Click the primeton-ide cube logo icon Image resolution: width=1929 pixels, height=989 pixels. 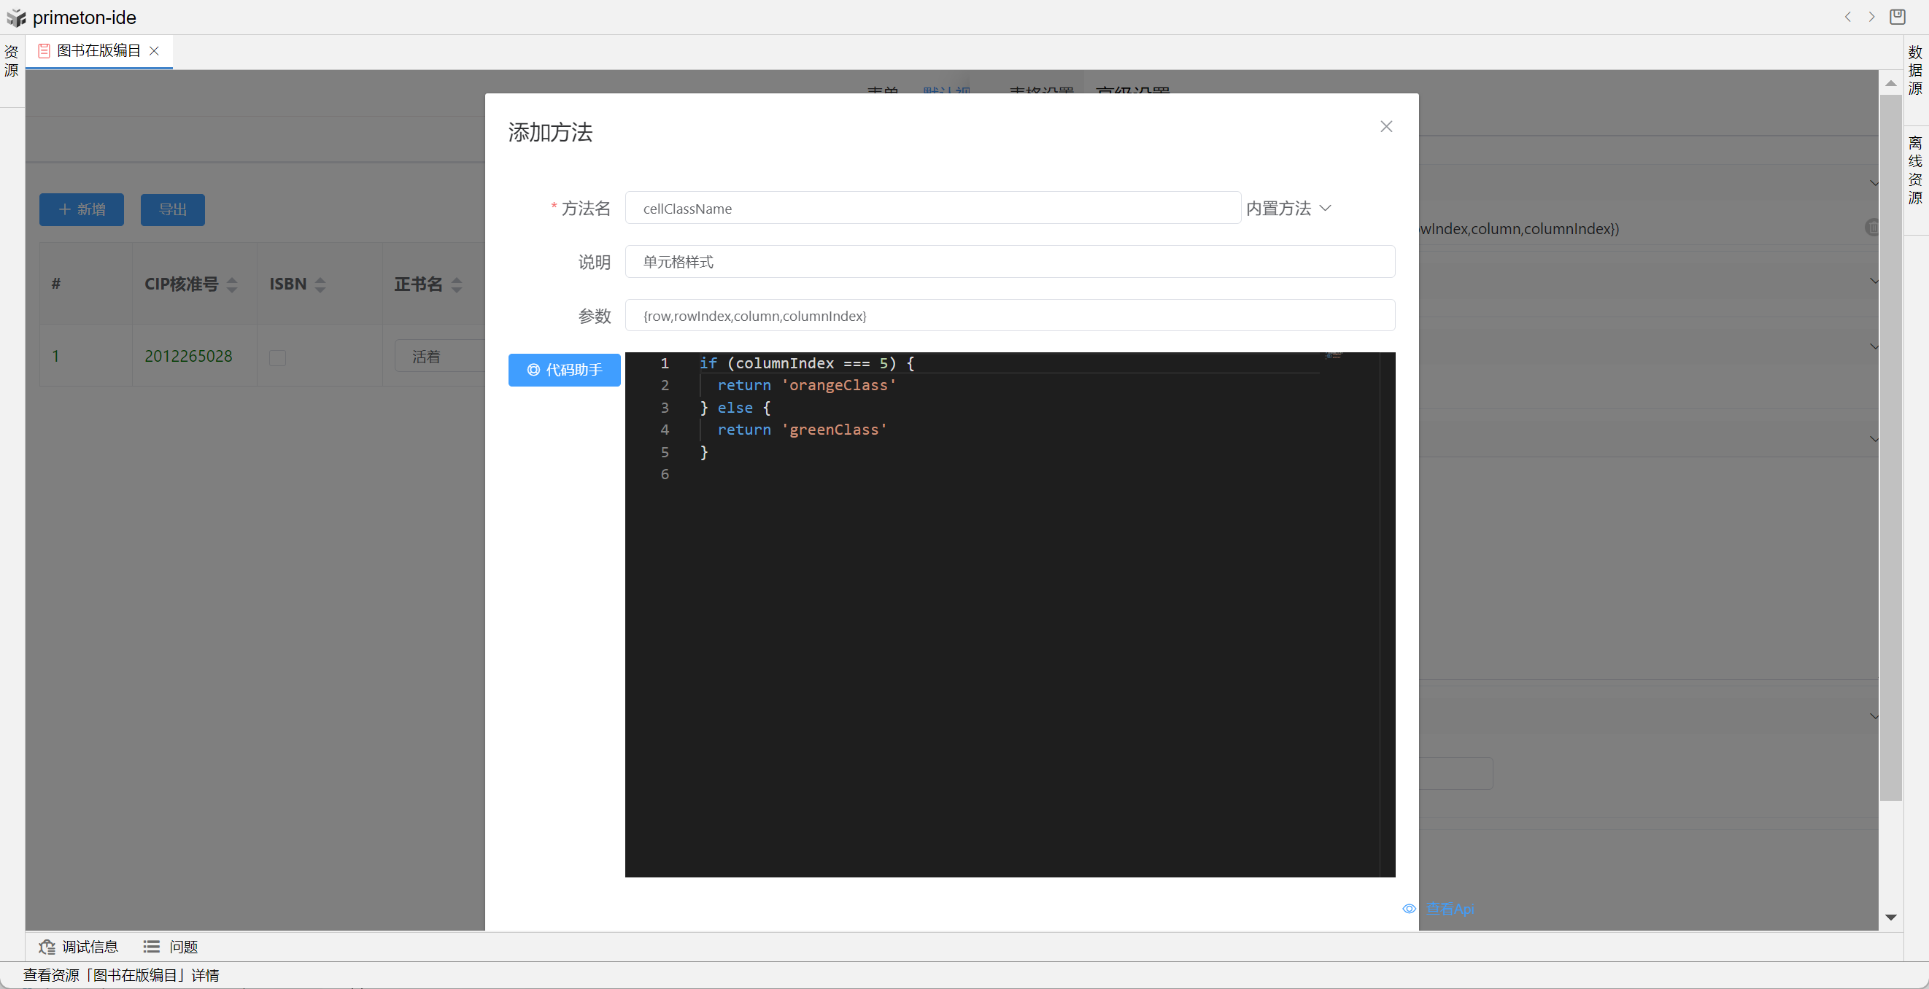[16, 18]
